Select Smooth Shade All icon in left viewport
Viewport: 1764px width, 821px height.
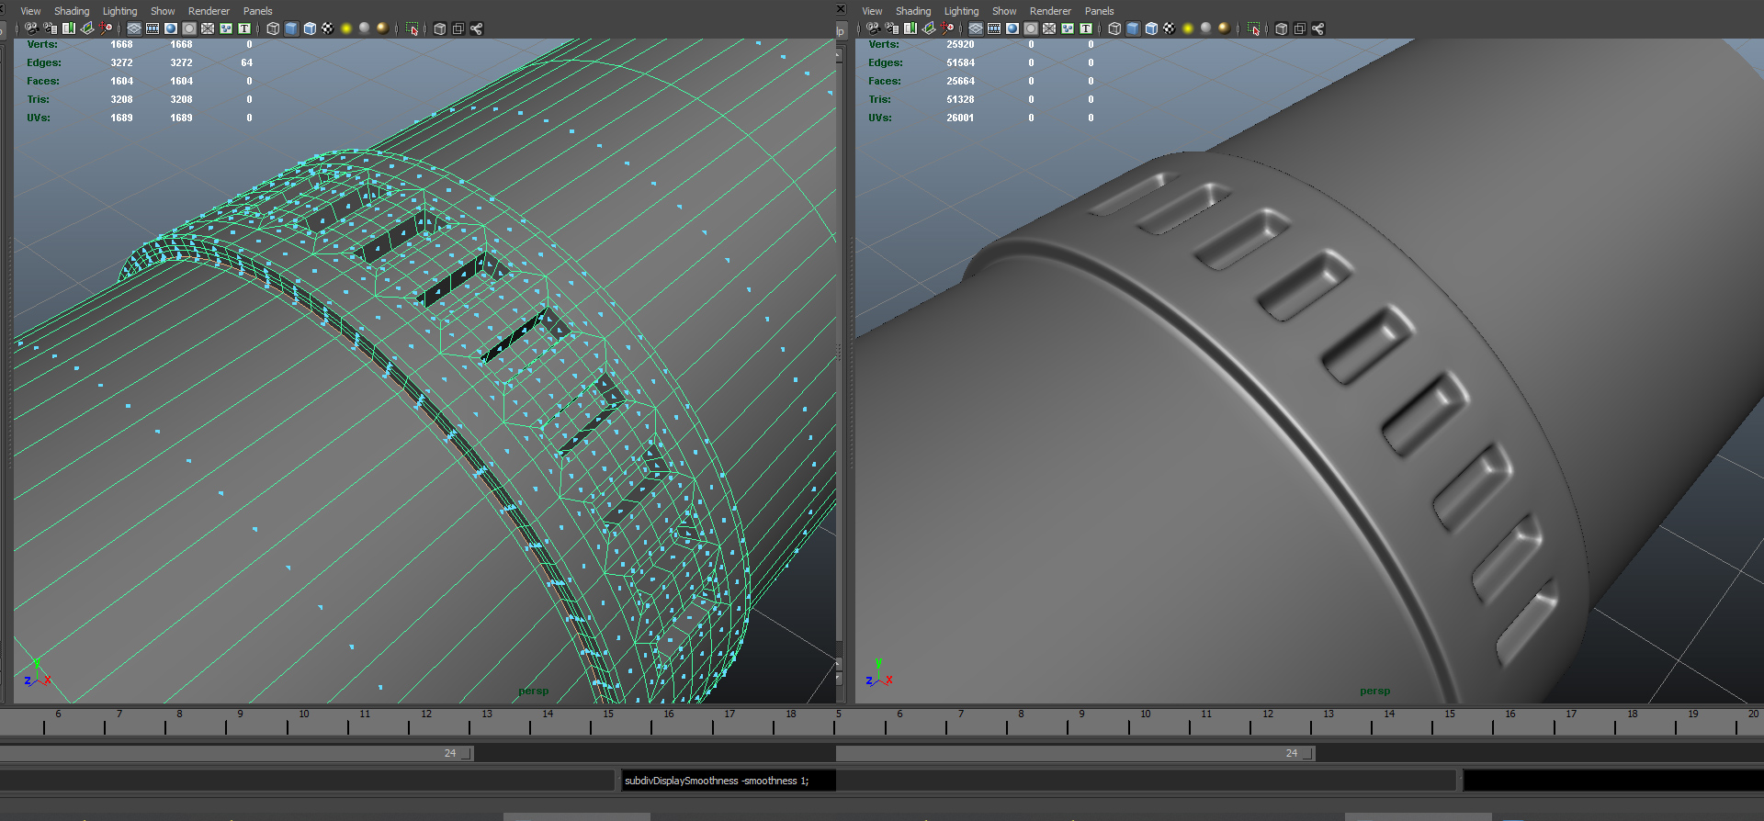pos(291,28)
